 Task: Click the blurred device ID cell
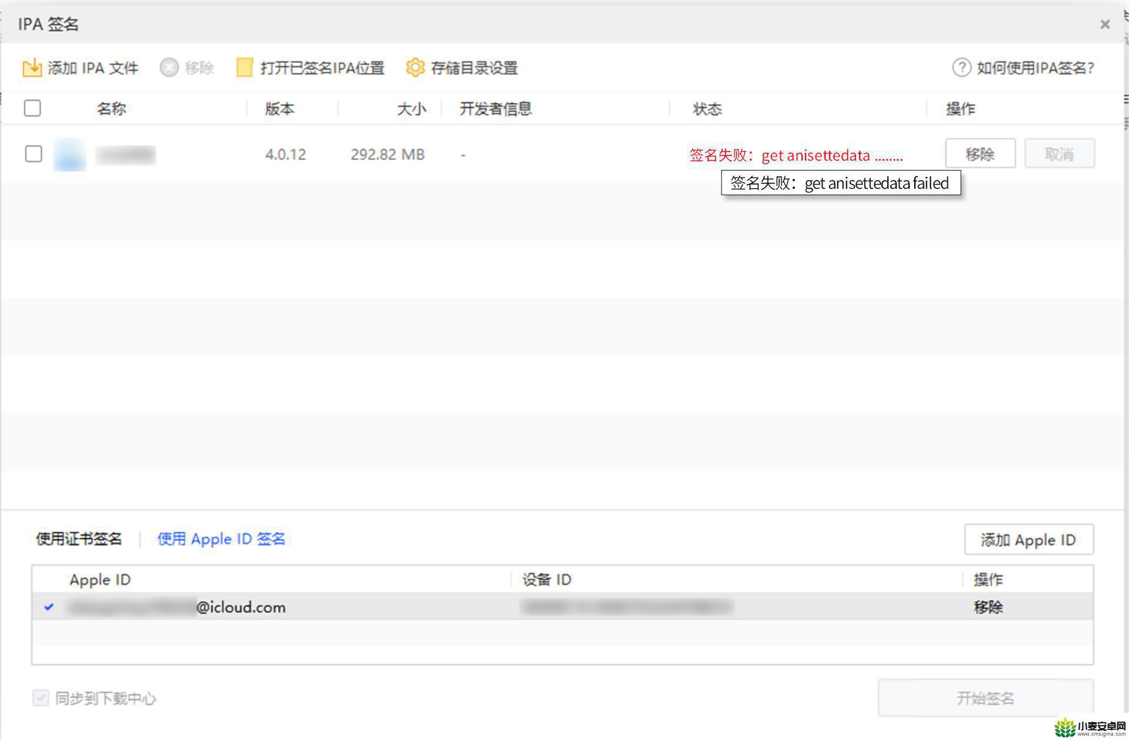coord(627,606)
